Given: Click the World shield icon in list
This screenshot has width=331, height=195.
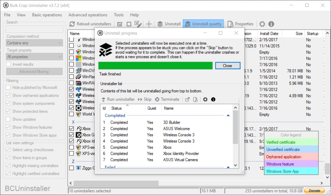Looking at the screenshot, I should (79, 114).
